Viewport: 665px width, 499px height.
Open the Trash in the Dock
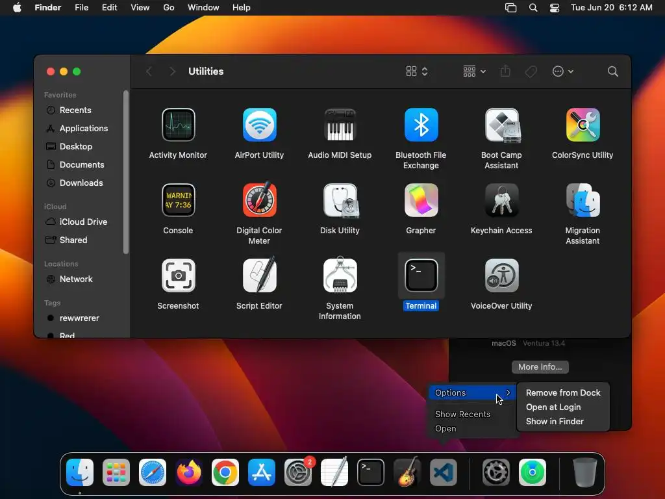585,472
